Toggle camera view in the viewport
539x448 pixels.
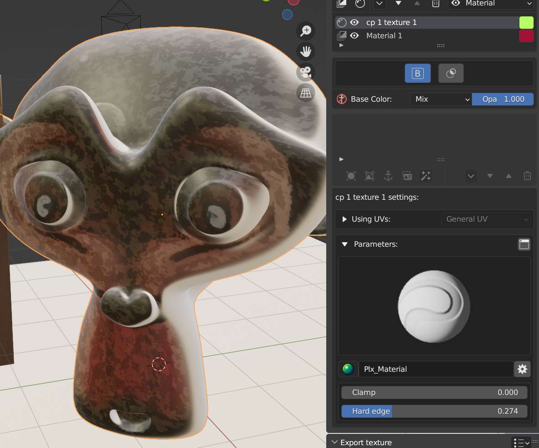[x=305, y=72]
